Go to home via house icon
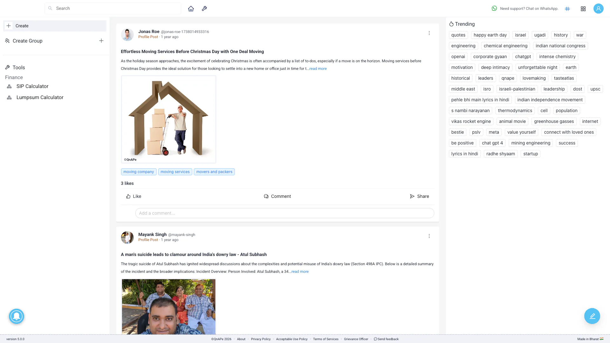610x343 pixels. pos(191,9)
